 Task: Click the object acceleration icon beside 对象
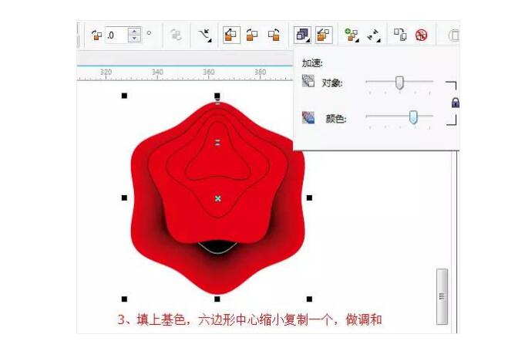(x=308, y=81)
